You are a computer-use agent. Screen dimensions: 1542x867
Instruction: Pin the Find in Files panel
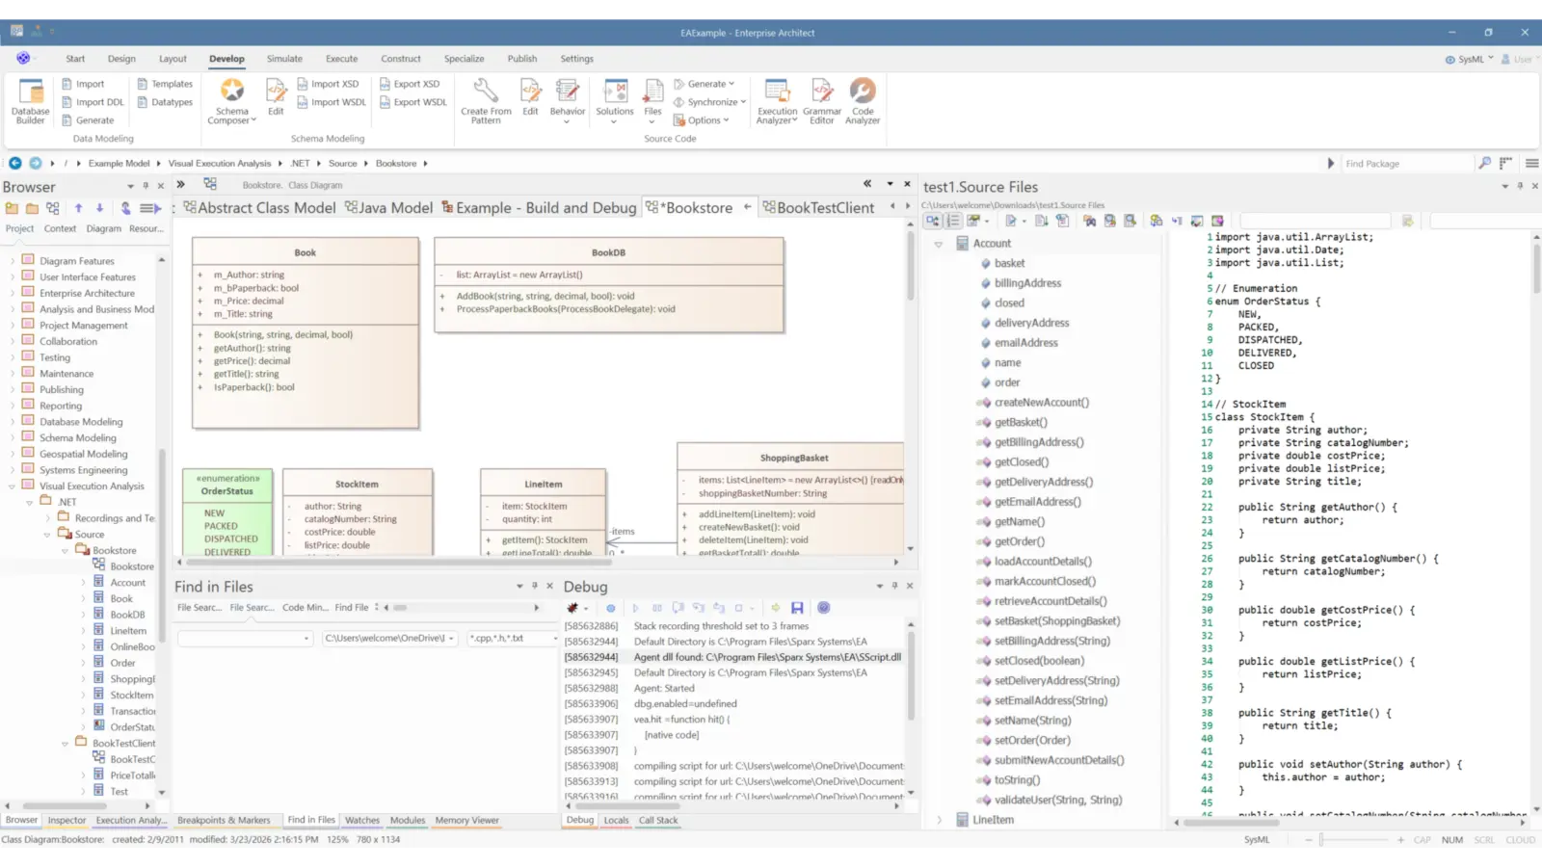[535, 585]
